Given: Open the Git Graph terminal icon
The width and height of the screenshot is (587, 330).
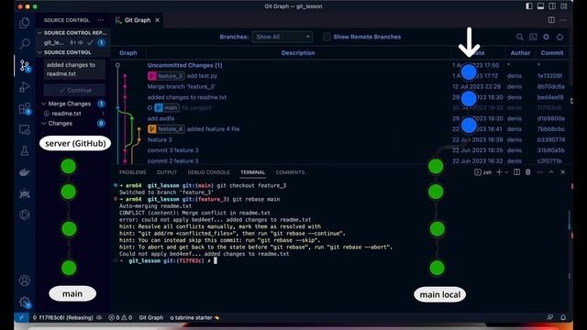Looking at the screenshot, I should click(533, 37).
